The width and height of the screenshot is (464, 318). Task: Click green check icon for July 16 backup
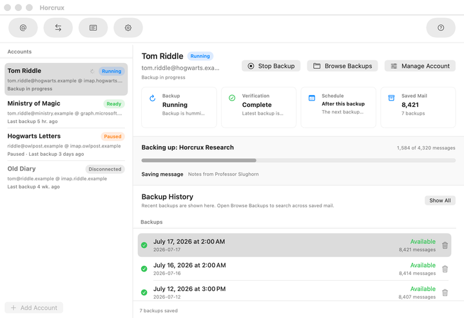[x=144, y=268]
